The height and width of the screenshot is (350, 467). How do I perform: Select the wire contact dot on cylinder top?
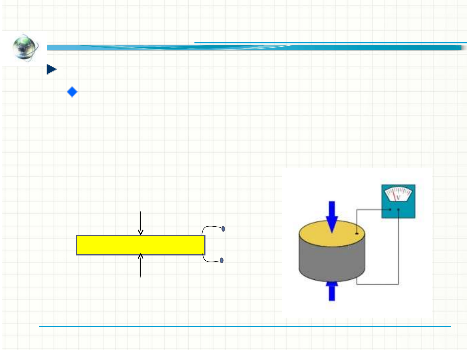point(356,233)
